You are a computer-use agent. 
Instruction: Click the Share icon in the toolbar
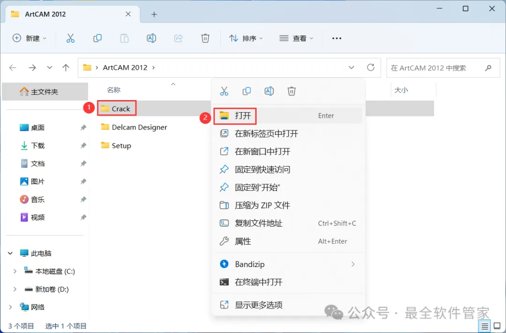pyautogui.click(x=179, y=38)
